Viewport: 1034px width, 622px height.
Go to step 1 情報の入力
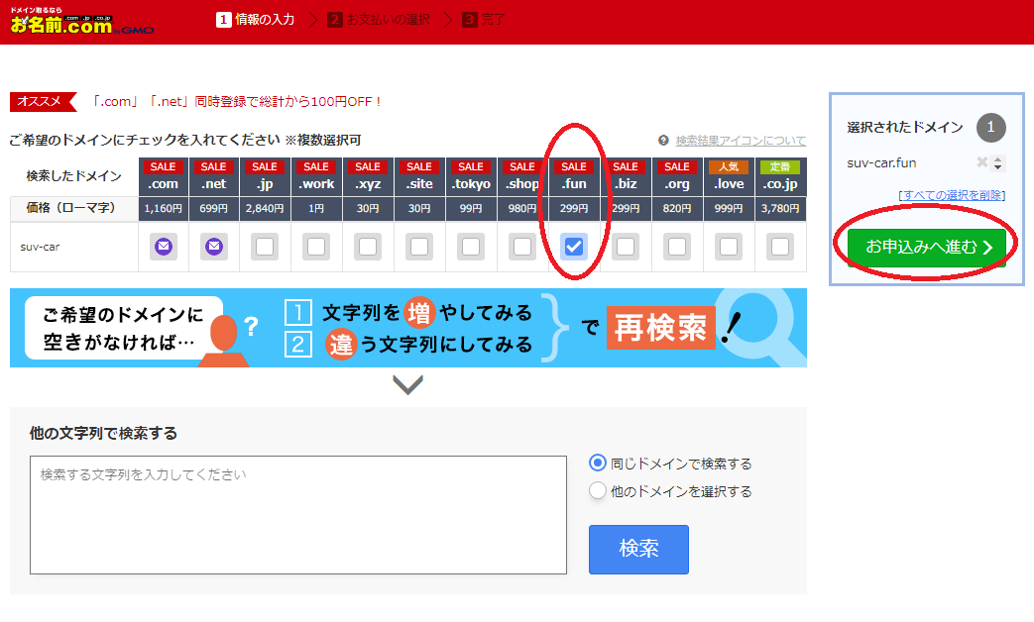point(256,20)
